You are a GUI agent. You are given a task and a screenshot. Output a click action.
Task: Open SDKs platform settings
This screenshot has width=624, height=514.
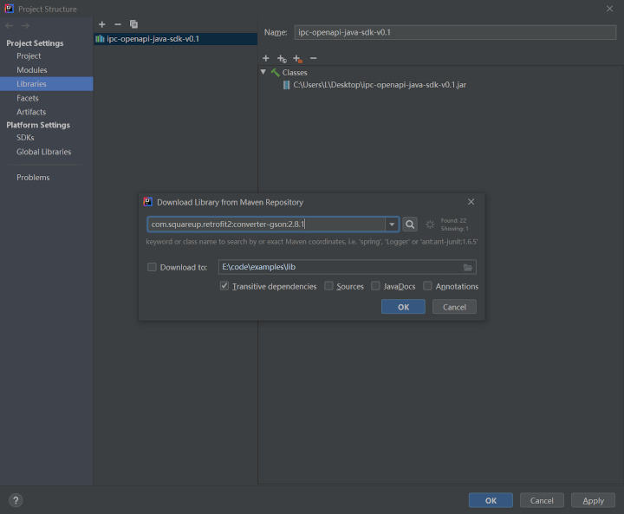(x=25, y=138)
